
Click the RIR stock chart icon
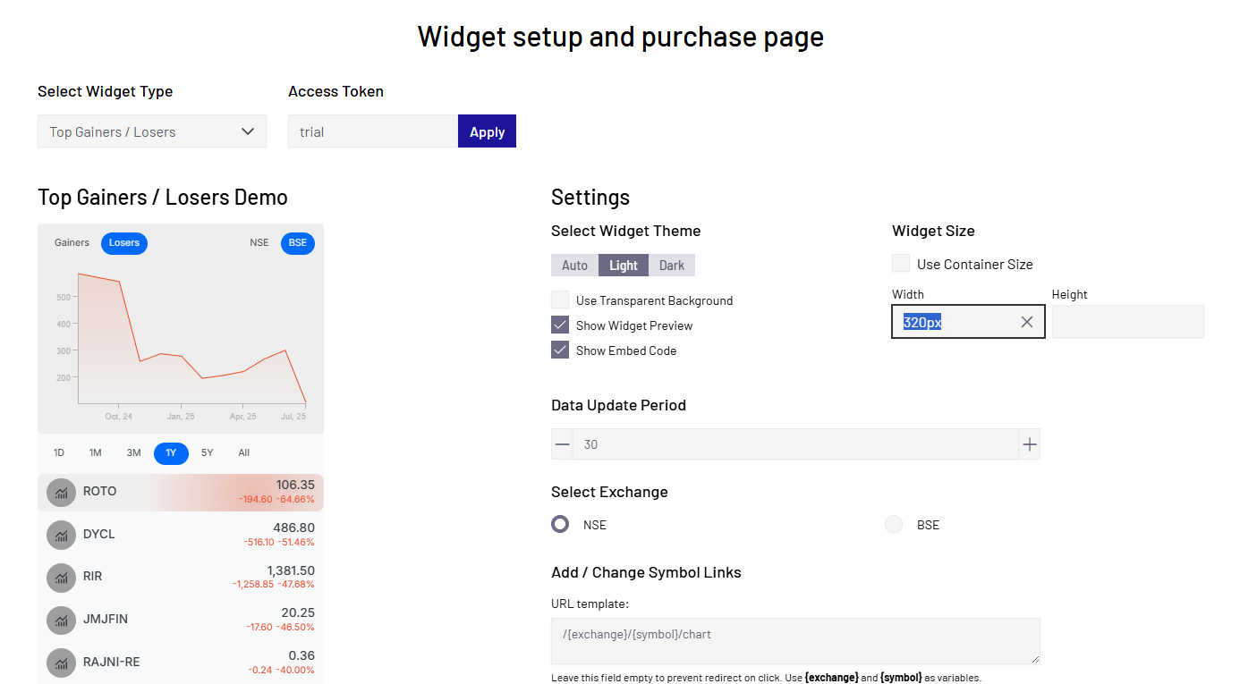pos(61,577)
